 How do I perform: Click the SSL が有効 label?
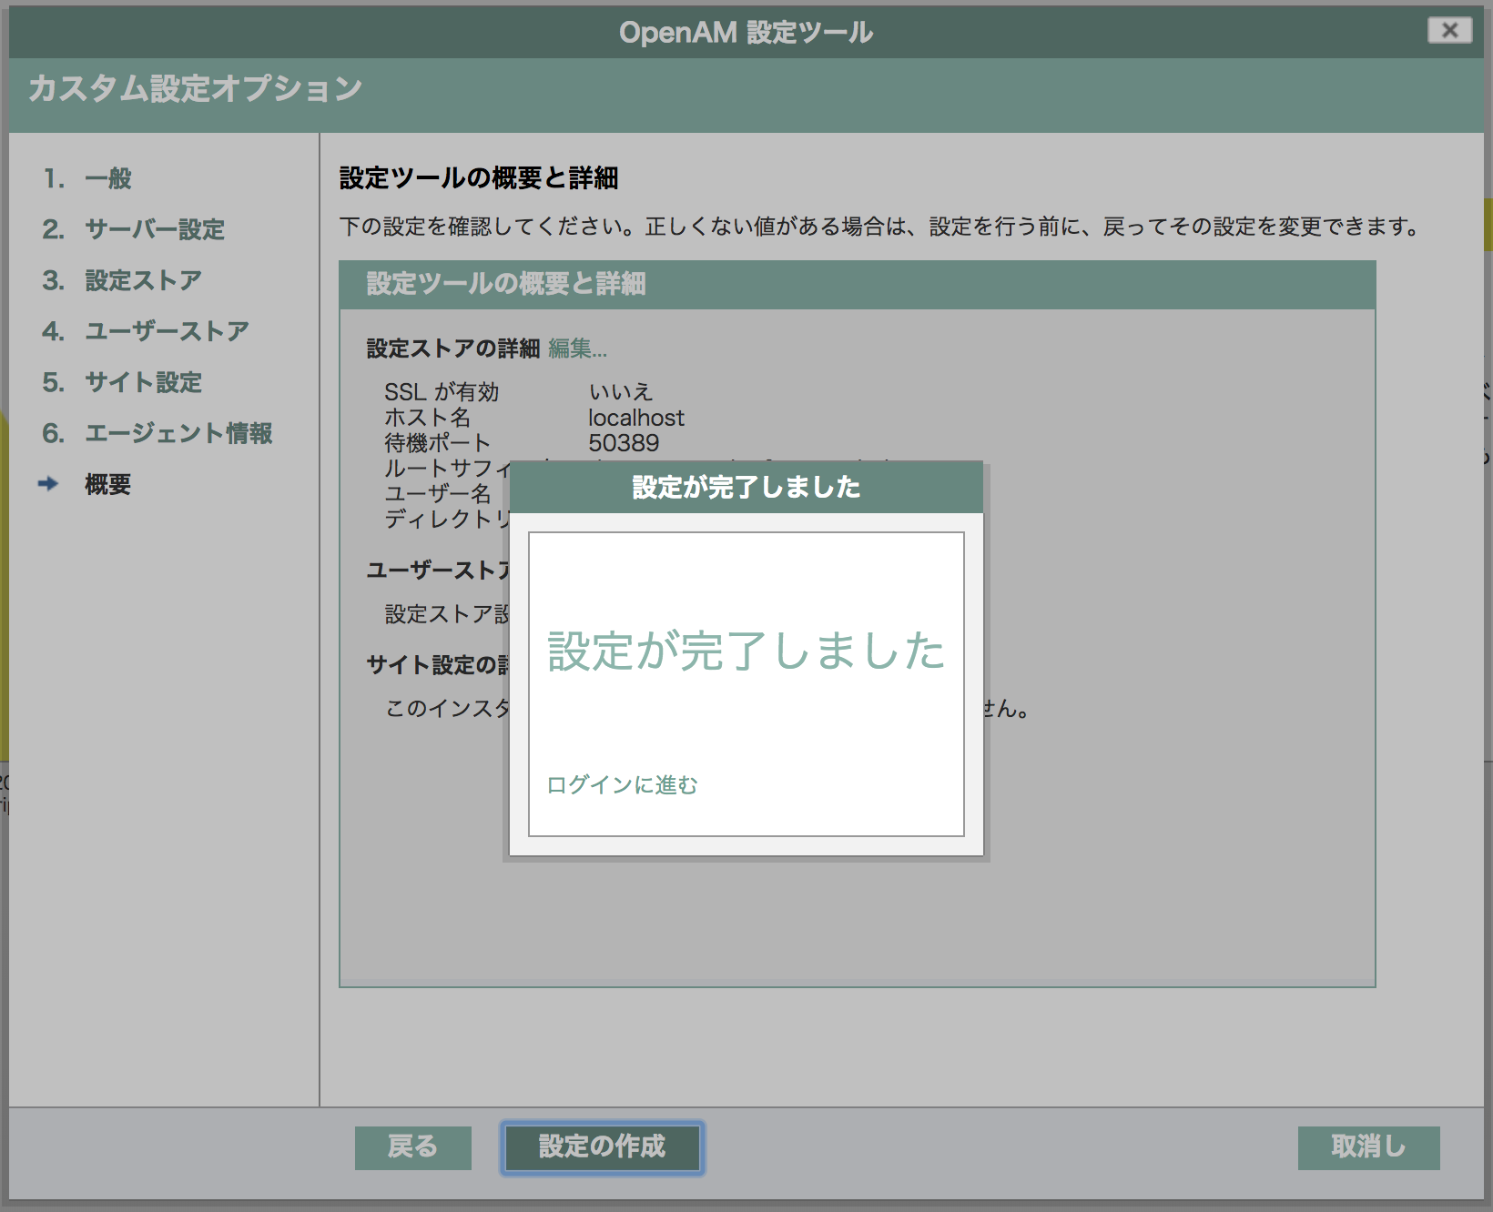pyautogui.click(x=442, y=392)
